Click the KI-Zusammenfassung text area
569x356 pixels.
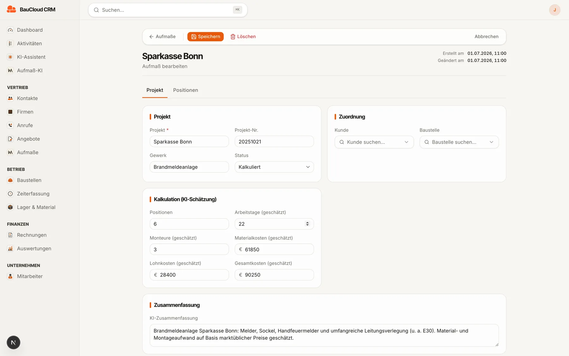tap(324, 335)
